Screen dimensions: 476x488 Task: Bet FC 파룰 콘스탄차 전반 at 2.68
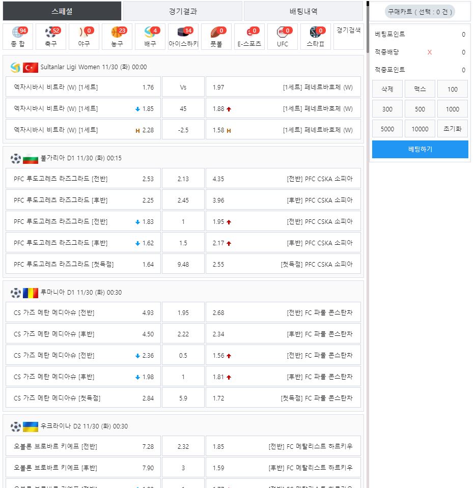[x=283, y=312]
